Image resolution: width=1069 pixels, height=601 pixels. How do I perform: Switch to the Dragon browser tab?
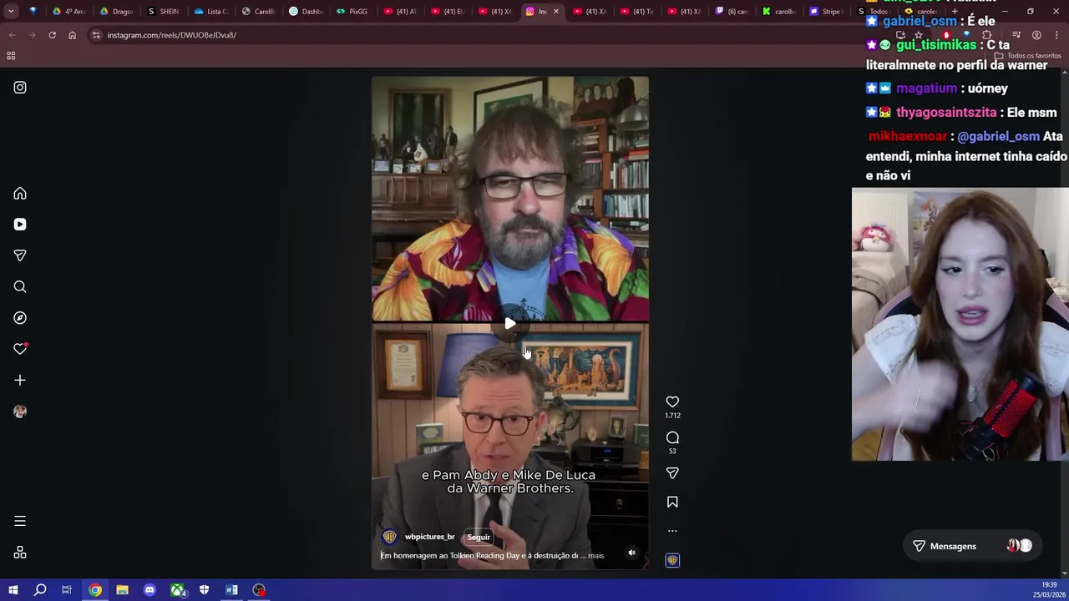pyautogui.click(x=116, y=12)
